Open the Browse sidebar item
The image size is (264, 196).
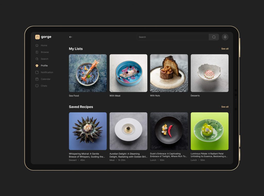tap(42, 52)
